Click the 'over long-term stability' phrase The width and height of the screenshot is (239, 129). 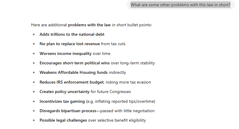[x=133, y=63]
